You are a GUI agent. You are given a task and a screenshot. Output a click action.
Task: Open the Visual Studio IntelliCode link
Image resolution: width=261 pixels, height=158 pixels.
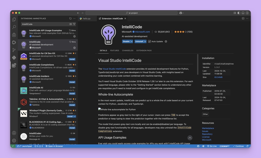coord(114,69)
